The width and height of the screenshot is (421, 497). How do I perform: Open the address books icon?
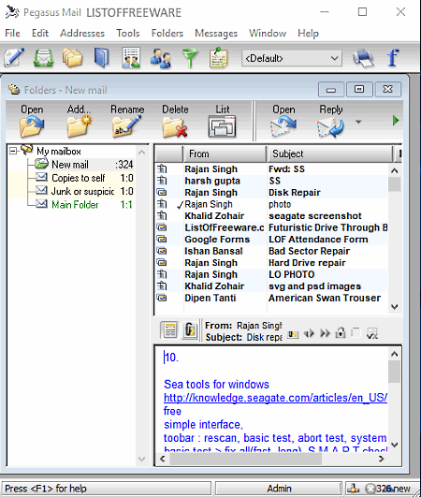[x=102, y=58]
